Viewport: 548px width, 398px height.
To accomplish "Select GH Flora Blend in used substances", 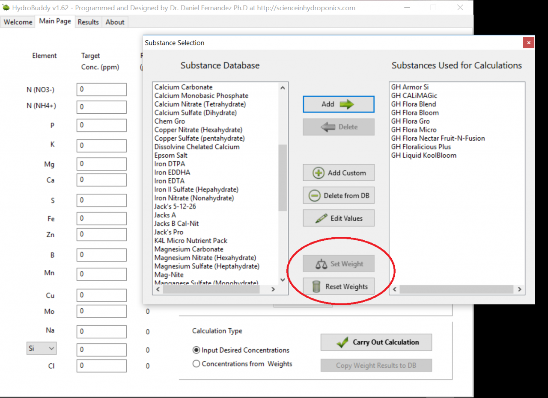I will [x=414, y=104].
